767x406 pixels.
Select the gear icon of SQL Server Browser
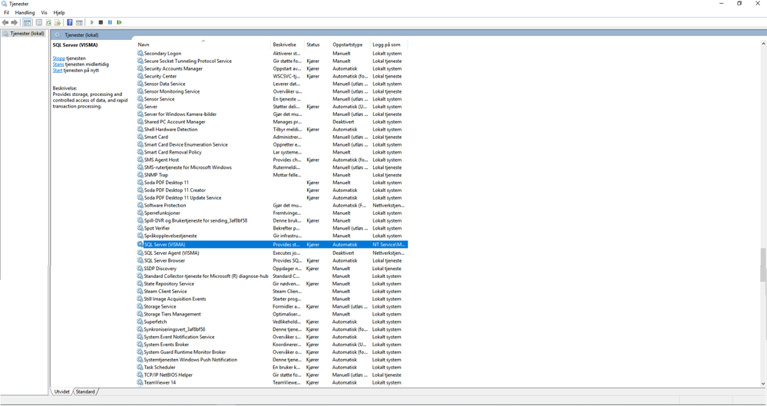point(141,261)
